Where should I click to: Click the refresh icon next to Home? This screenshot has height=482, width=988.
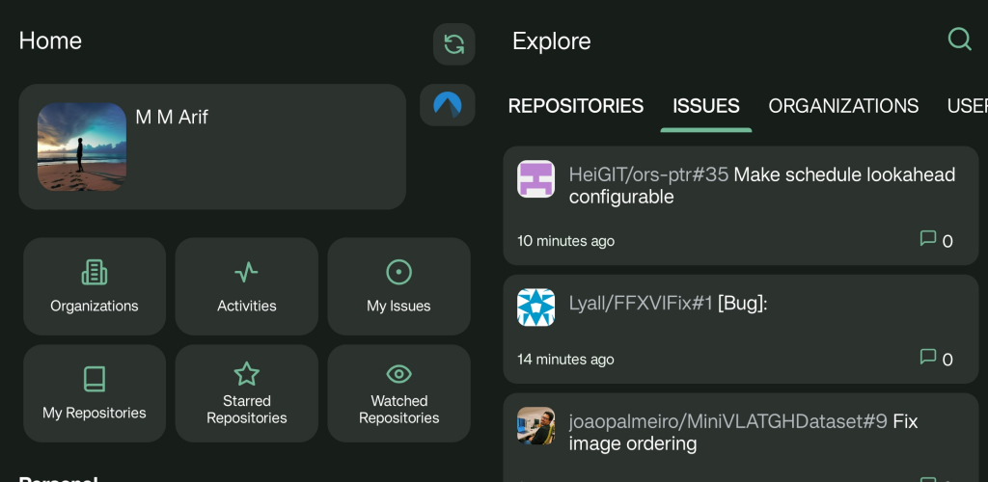point(453,43)
